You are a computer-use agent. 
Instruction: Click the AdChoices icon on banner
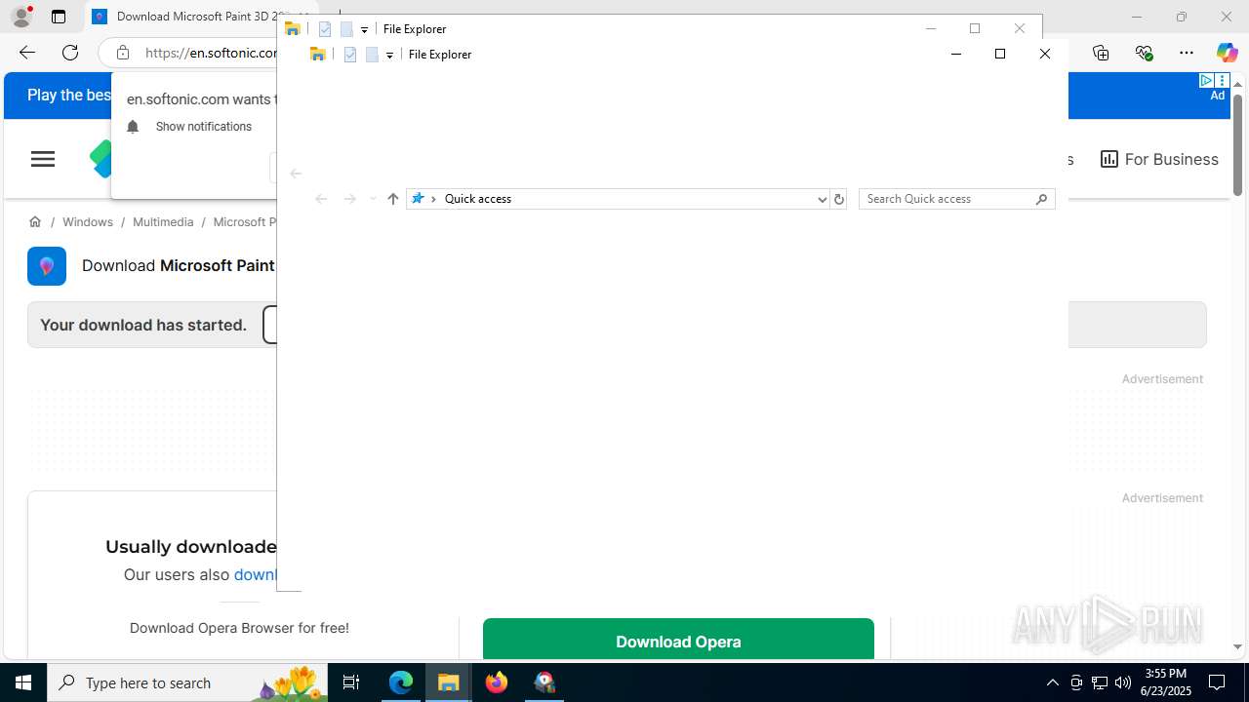pos(1206,81)
